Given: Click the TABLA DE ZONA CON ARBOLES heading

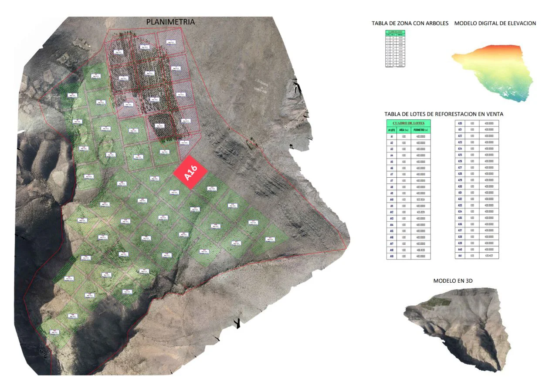Looking at the screenshot, I should pos(410,24).
